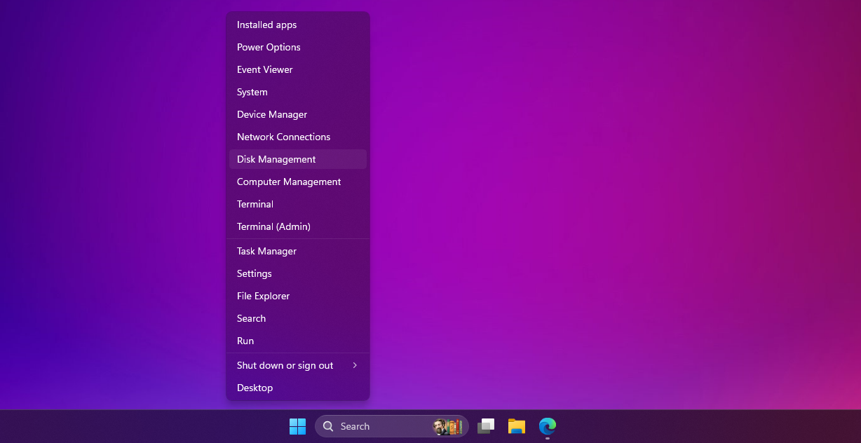Focus the taskbar Search box
Image resolution: width=861 pixels, height=443 pixels.
(392, 426)
